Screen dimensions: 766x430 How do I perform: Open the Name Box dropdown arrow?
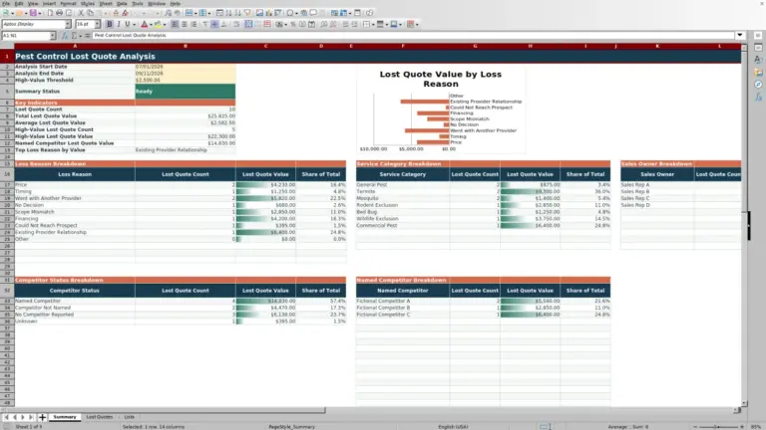tap(52, 36)
